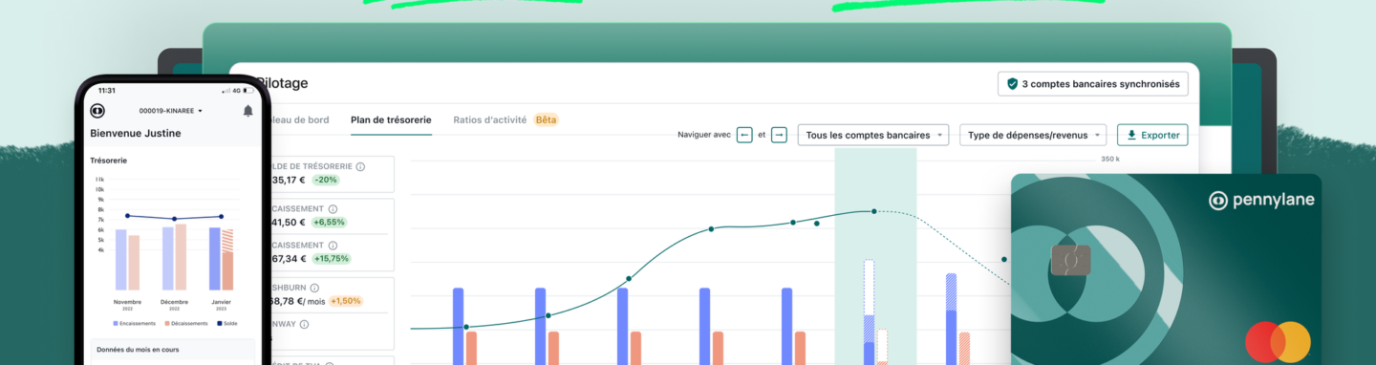Switch to Plan de trésorerie tab
This screenshot has width=1376, height=365.
[391, 120]
